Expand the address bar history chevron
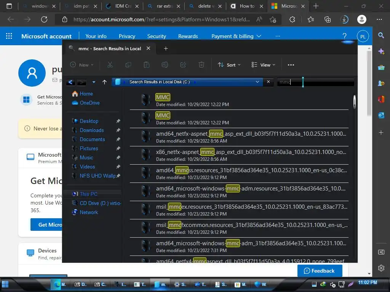The image size is (390, 292). pyautogui.click(x=257, y=82)
